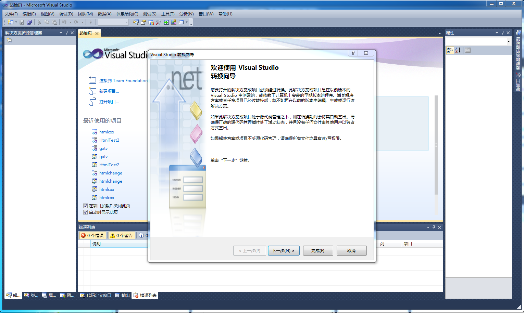Toggle the 0 个警告 filter button
Screen dimensions: 524x313
[121, 235]
